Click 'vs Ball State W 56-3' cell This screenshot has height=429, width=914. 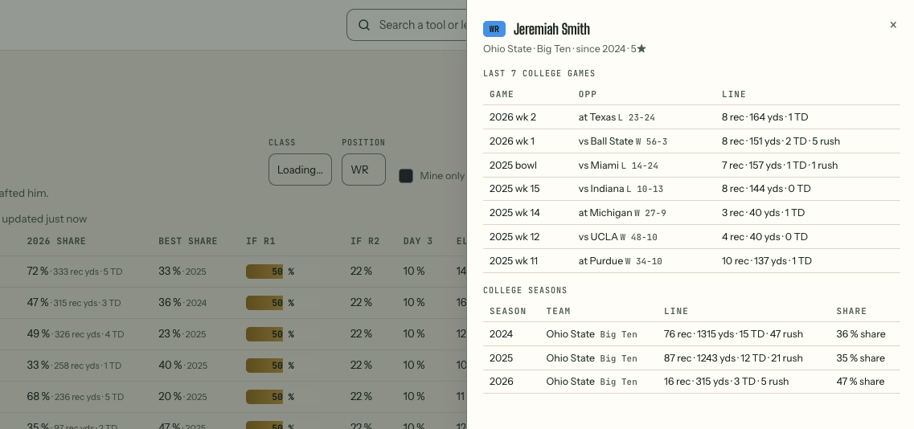click(x=623, y=141)
